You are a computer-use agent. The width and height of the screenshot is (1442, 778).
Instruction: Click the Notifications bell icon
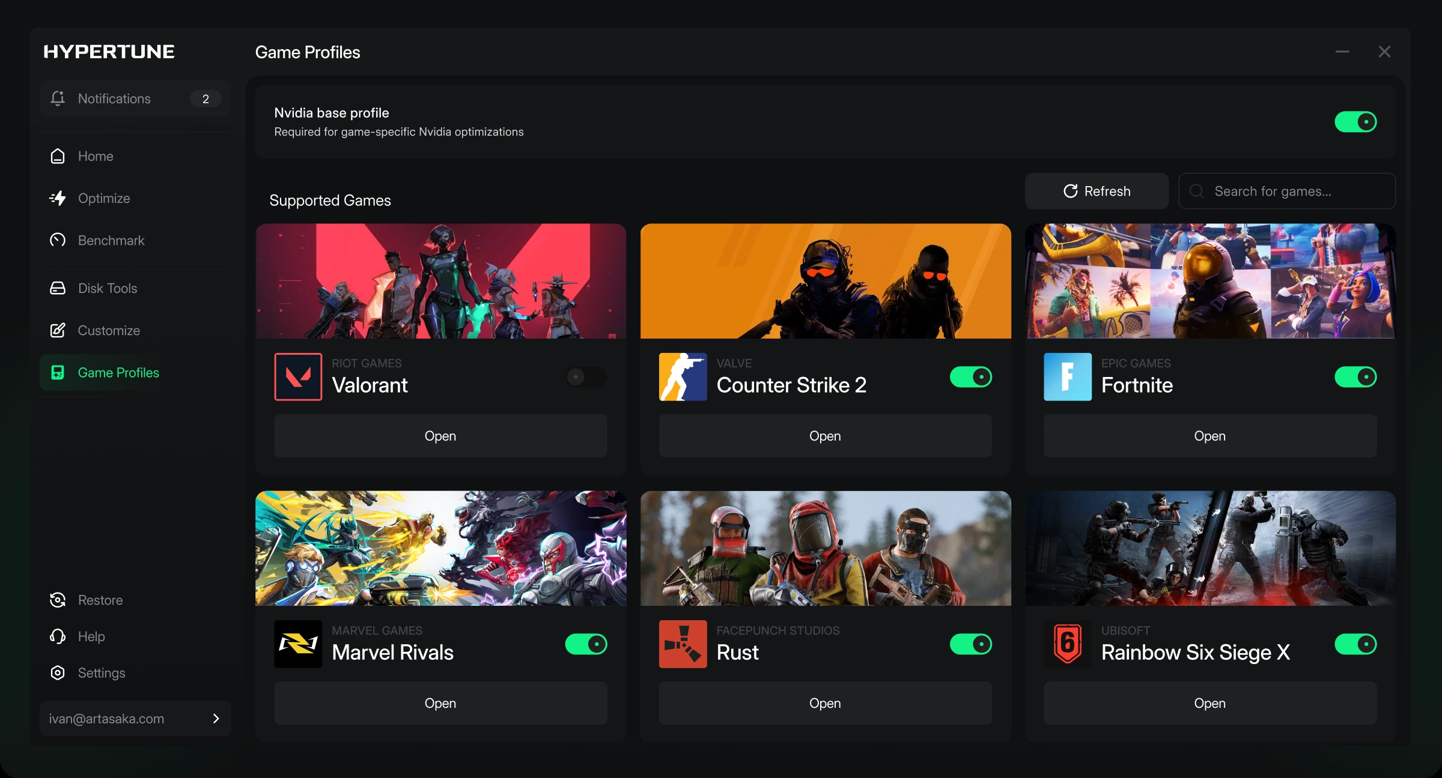tap(58, 98)
